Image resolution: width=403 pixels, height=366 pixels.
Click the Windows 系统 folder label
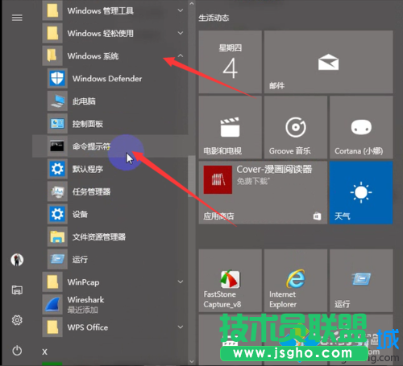pos(93,56)
